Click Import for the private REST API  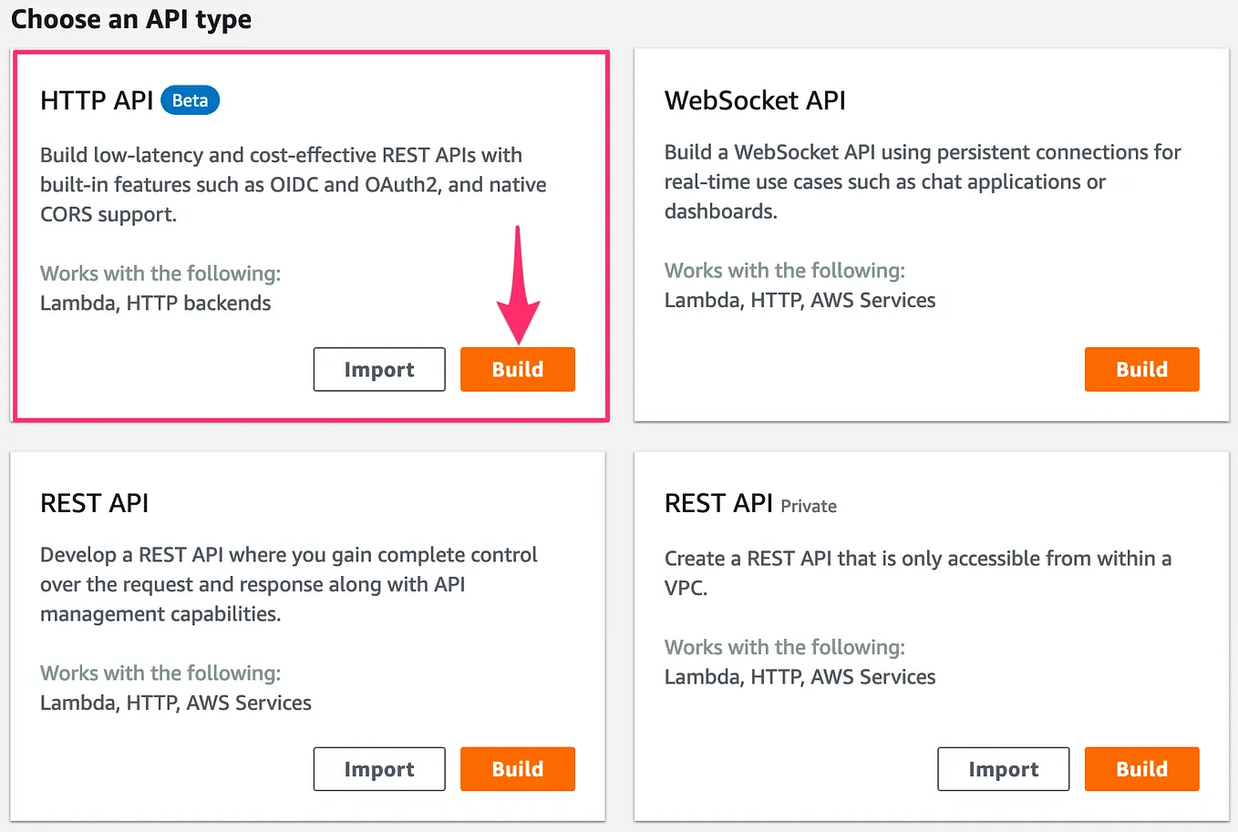coord(1003,768)
